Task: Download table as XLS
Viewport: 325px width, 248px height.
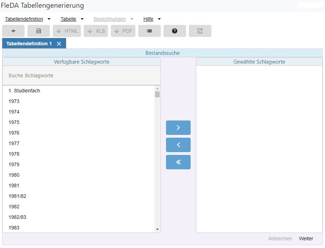Action: 96,31
